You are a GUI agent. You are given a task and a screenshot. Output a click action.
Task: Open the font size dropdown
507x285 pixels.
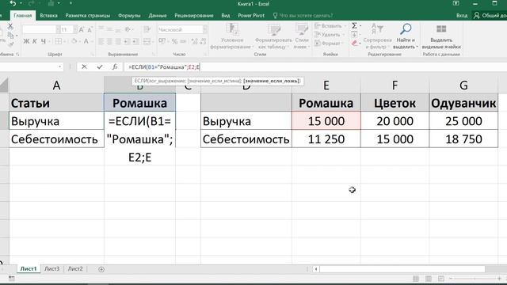tap(75, 30)
